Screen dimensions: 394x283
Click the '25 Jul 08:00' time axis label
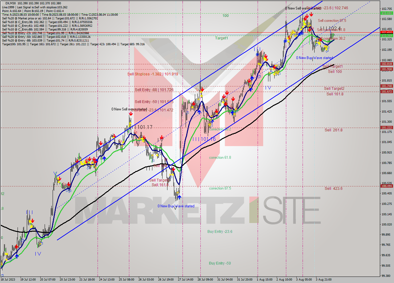click(x=126, y=280)
